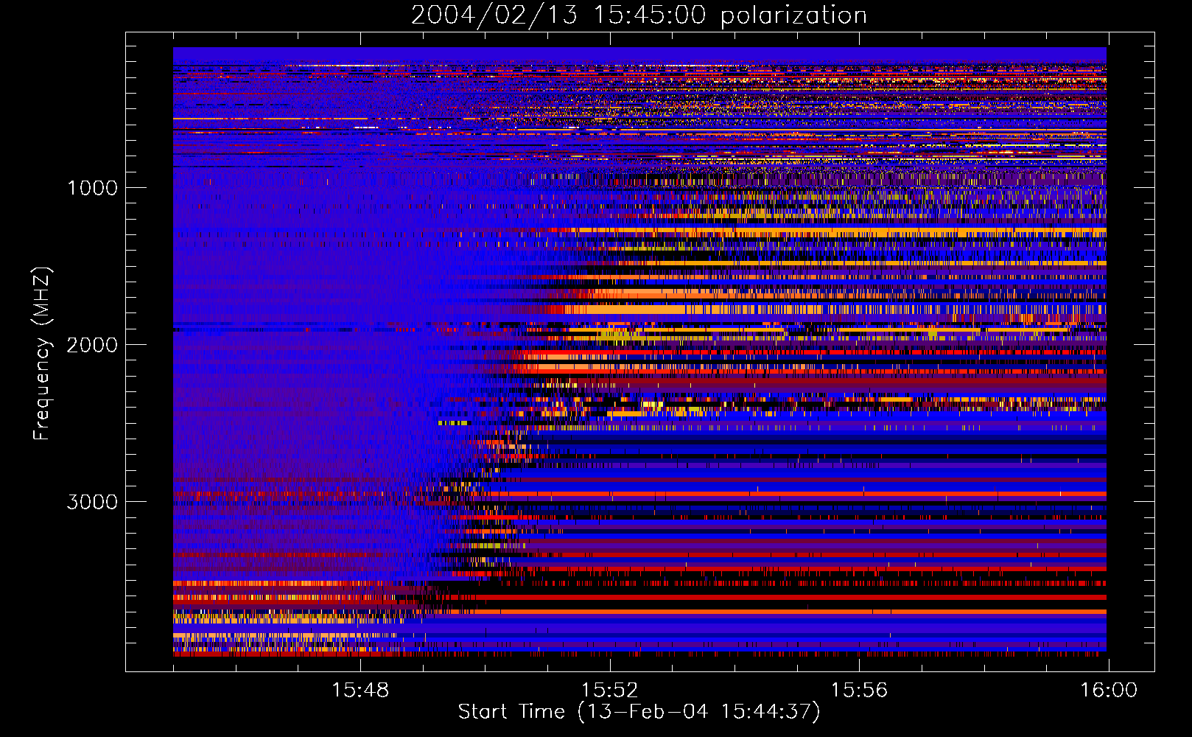1192x737 pixels.
Task: Click the "15:52" time tick label
Action: (610, 691)
